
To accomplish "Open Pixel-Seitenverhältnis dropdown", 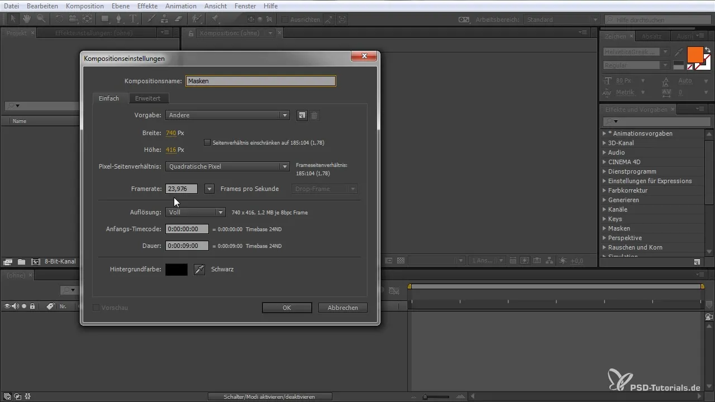I will pyautogui.click(x=227, y=166).
